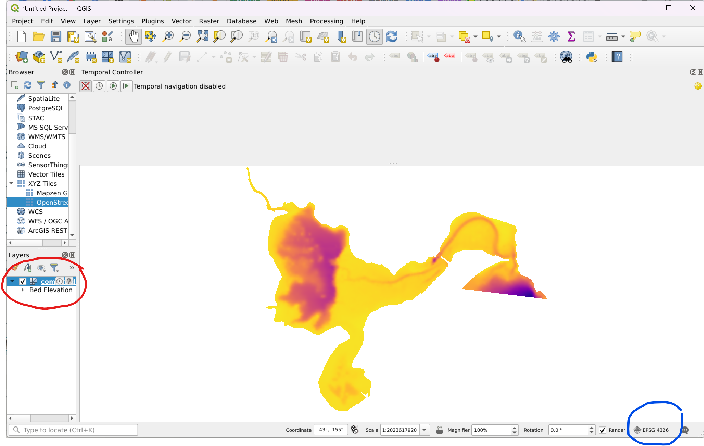Uncheck the mesh layer visibility checkbox
704x446 pixels.
click(x=22, y=281)
